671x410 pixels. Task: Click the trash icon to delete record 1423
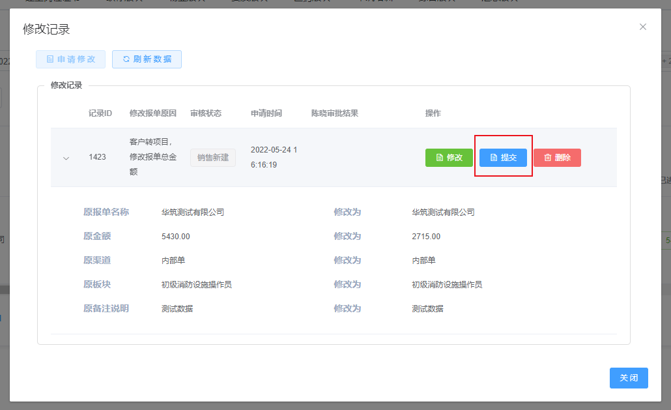(x=547, y=158)
